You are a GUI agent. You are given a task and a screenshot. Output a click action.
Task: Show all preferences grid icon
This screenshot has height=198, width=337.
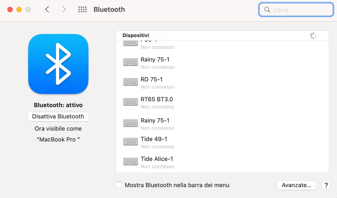tap(82, 10)
